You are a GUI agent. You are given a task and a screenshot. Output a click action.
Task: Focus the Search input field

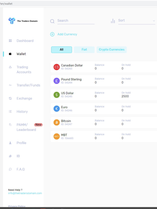(x=76, y=21)
